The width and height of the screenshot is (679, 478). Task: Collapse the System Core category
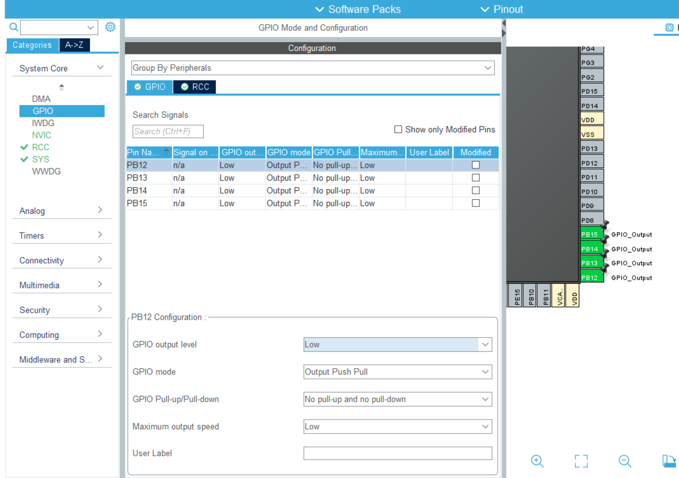click(100, 67)
